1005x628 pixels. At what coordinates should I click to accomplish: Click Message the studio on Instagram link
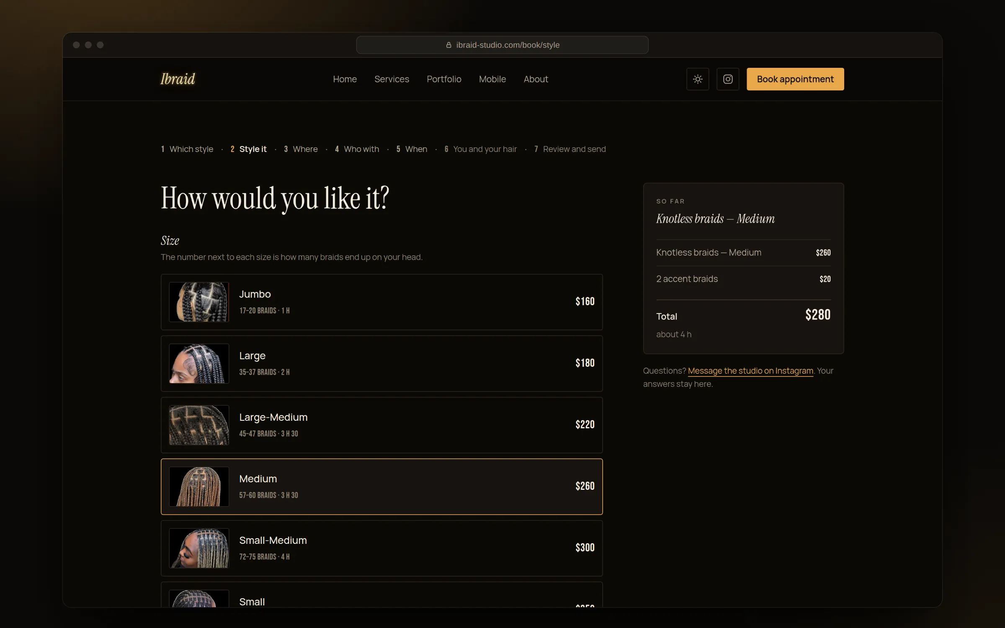coord(750,371)
